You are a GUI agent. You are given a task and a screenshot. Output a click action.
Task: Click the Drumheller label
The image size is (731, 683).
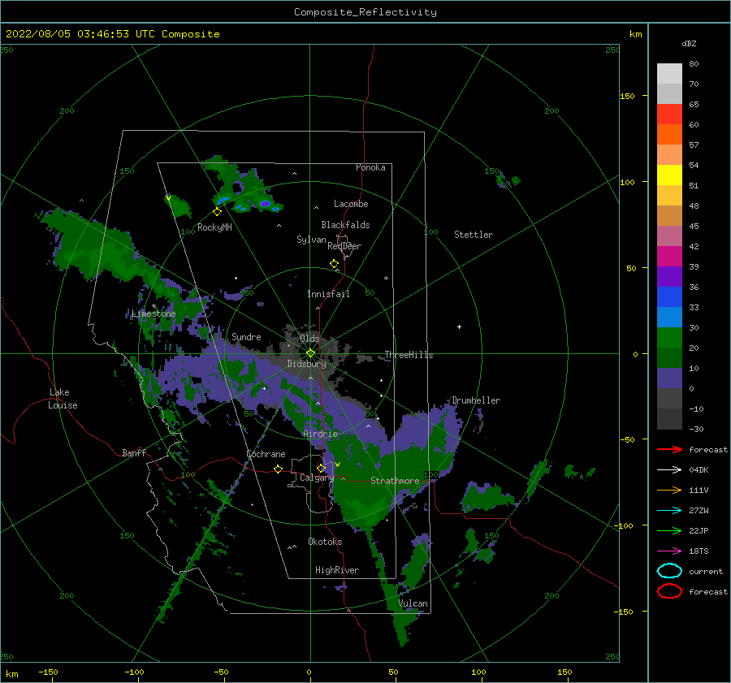pyautogui.click(x=476, y=400)
